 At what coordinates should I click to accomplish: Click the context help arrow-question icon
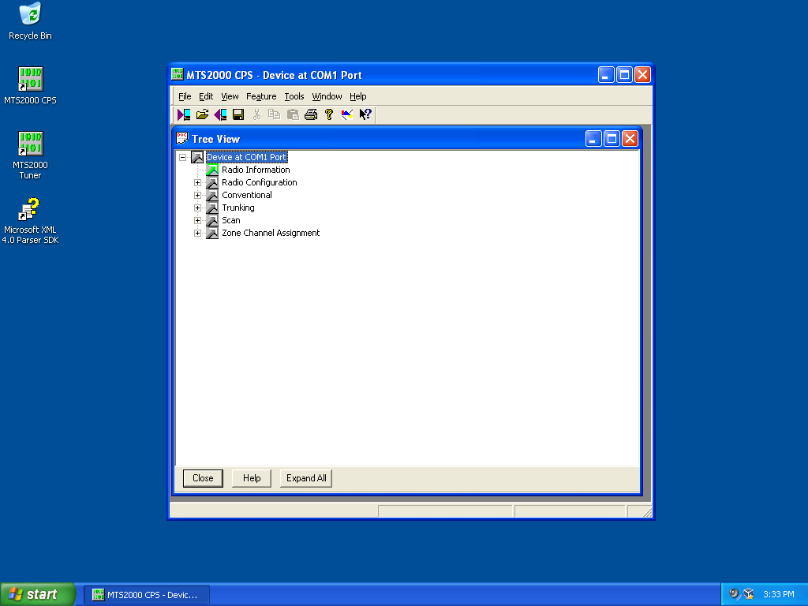pos(365,114)
